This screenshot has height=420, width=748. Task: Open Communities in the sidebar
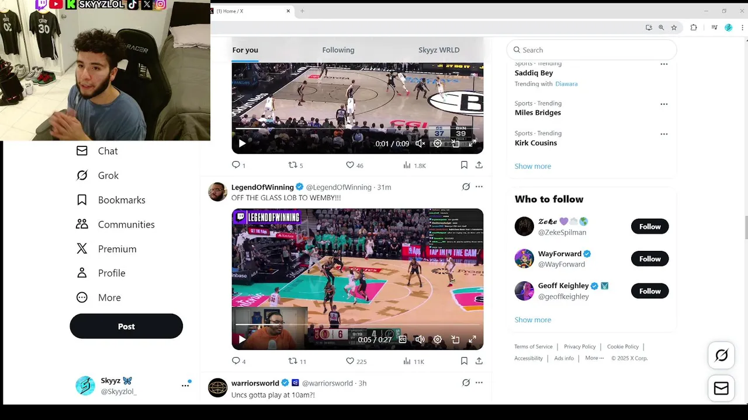click(x=115, y=225)
